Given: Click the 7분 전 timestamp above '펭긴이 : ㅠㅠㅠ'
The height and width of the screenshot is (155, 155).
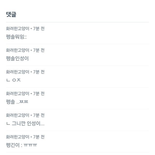Looking at the screenshot, I should [39, 137].
